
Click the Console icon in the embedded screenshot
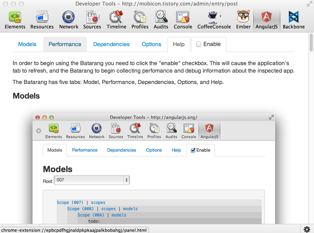188,131
